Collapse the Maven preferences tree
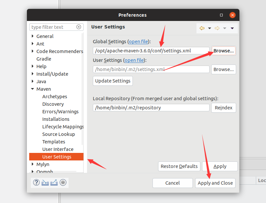Screen dimensions: 266x203 pos(32,89)
